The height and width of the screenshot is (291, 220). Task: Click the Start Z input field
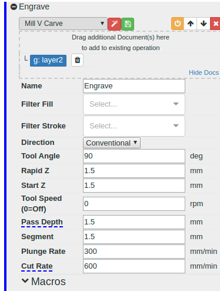(134, 186)
